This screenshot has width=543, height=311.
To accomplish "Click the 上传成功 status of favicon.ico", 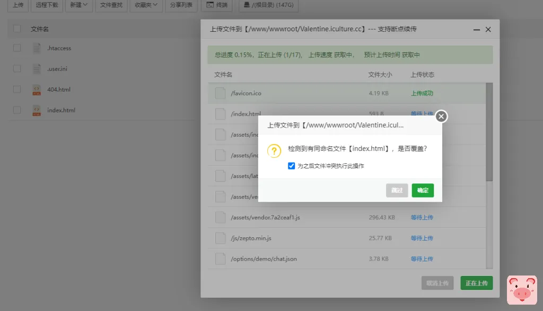I will pyautogui.click(x=422, y=93).
